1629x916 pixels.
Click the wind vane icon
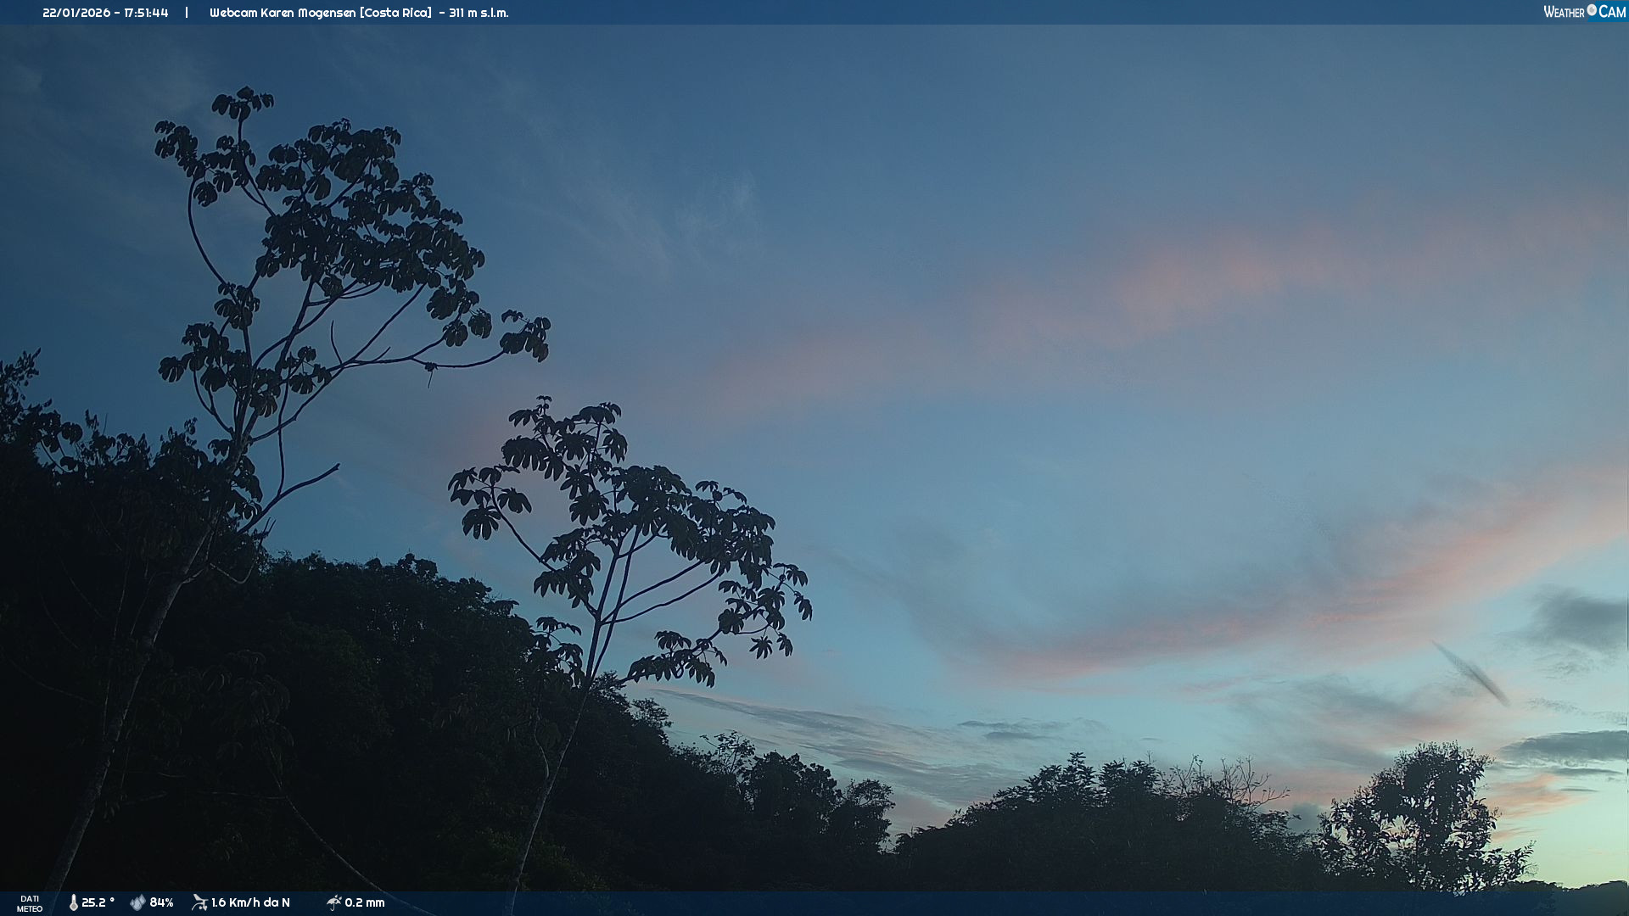[x=199, y=902]
